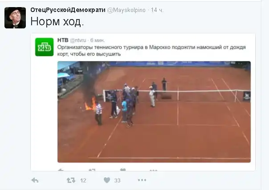The image size is (269, 190).
Task: Click the retweet count 12
Action: point(83,180)
